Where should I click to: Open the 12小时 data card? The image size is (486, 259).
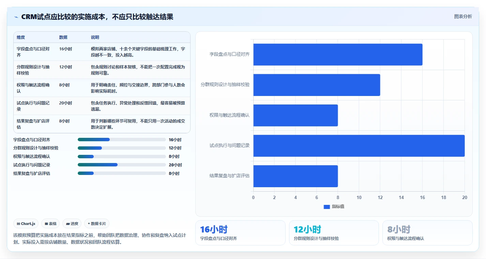(x=334, y=233)
